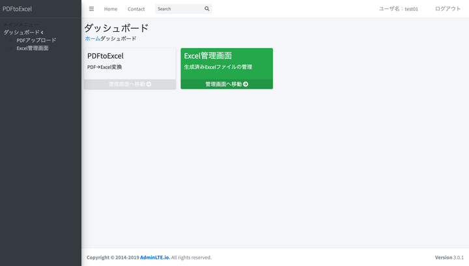This screenshot has width=469, height=266.
Task: Focus the Search input field
Action: click(x=180, y=9)
